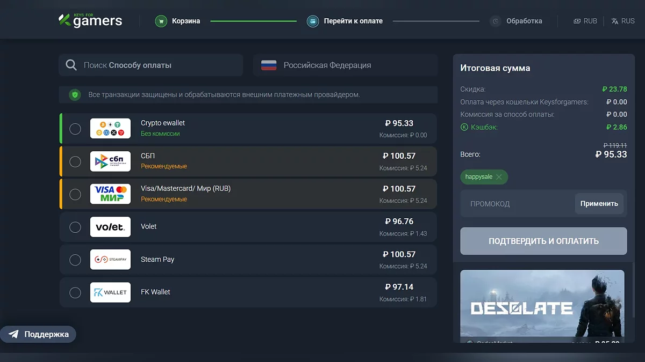
Task: Go to the Корзина step
Action: (x=185, y=21)
